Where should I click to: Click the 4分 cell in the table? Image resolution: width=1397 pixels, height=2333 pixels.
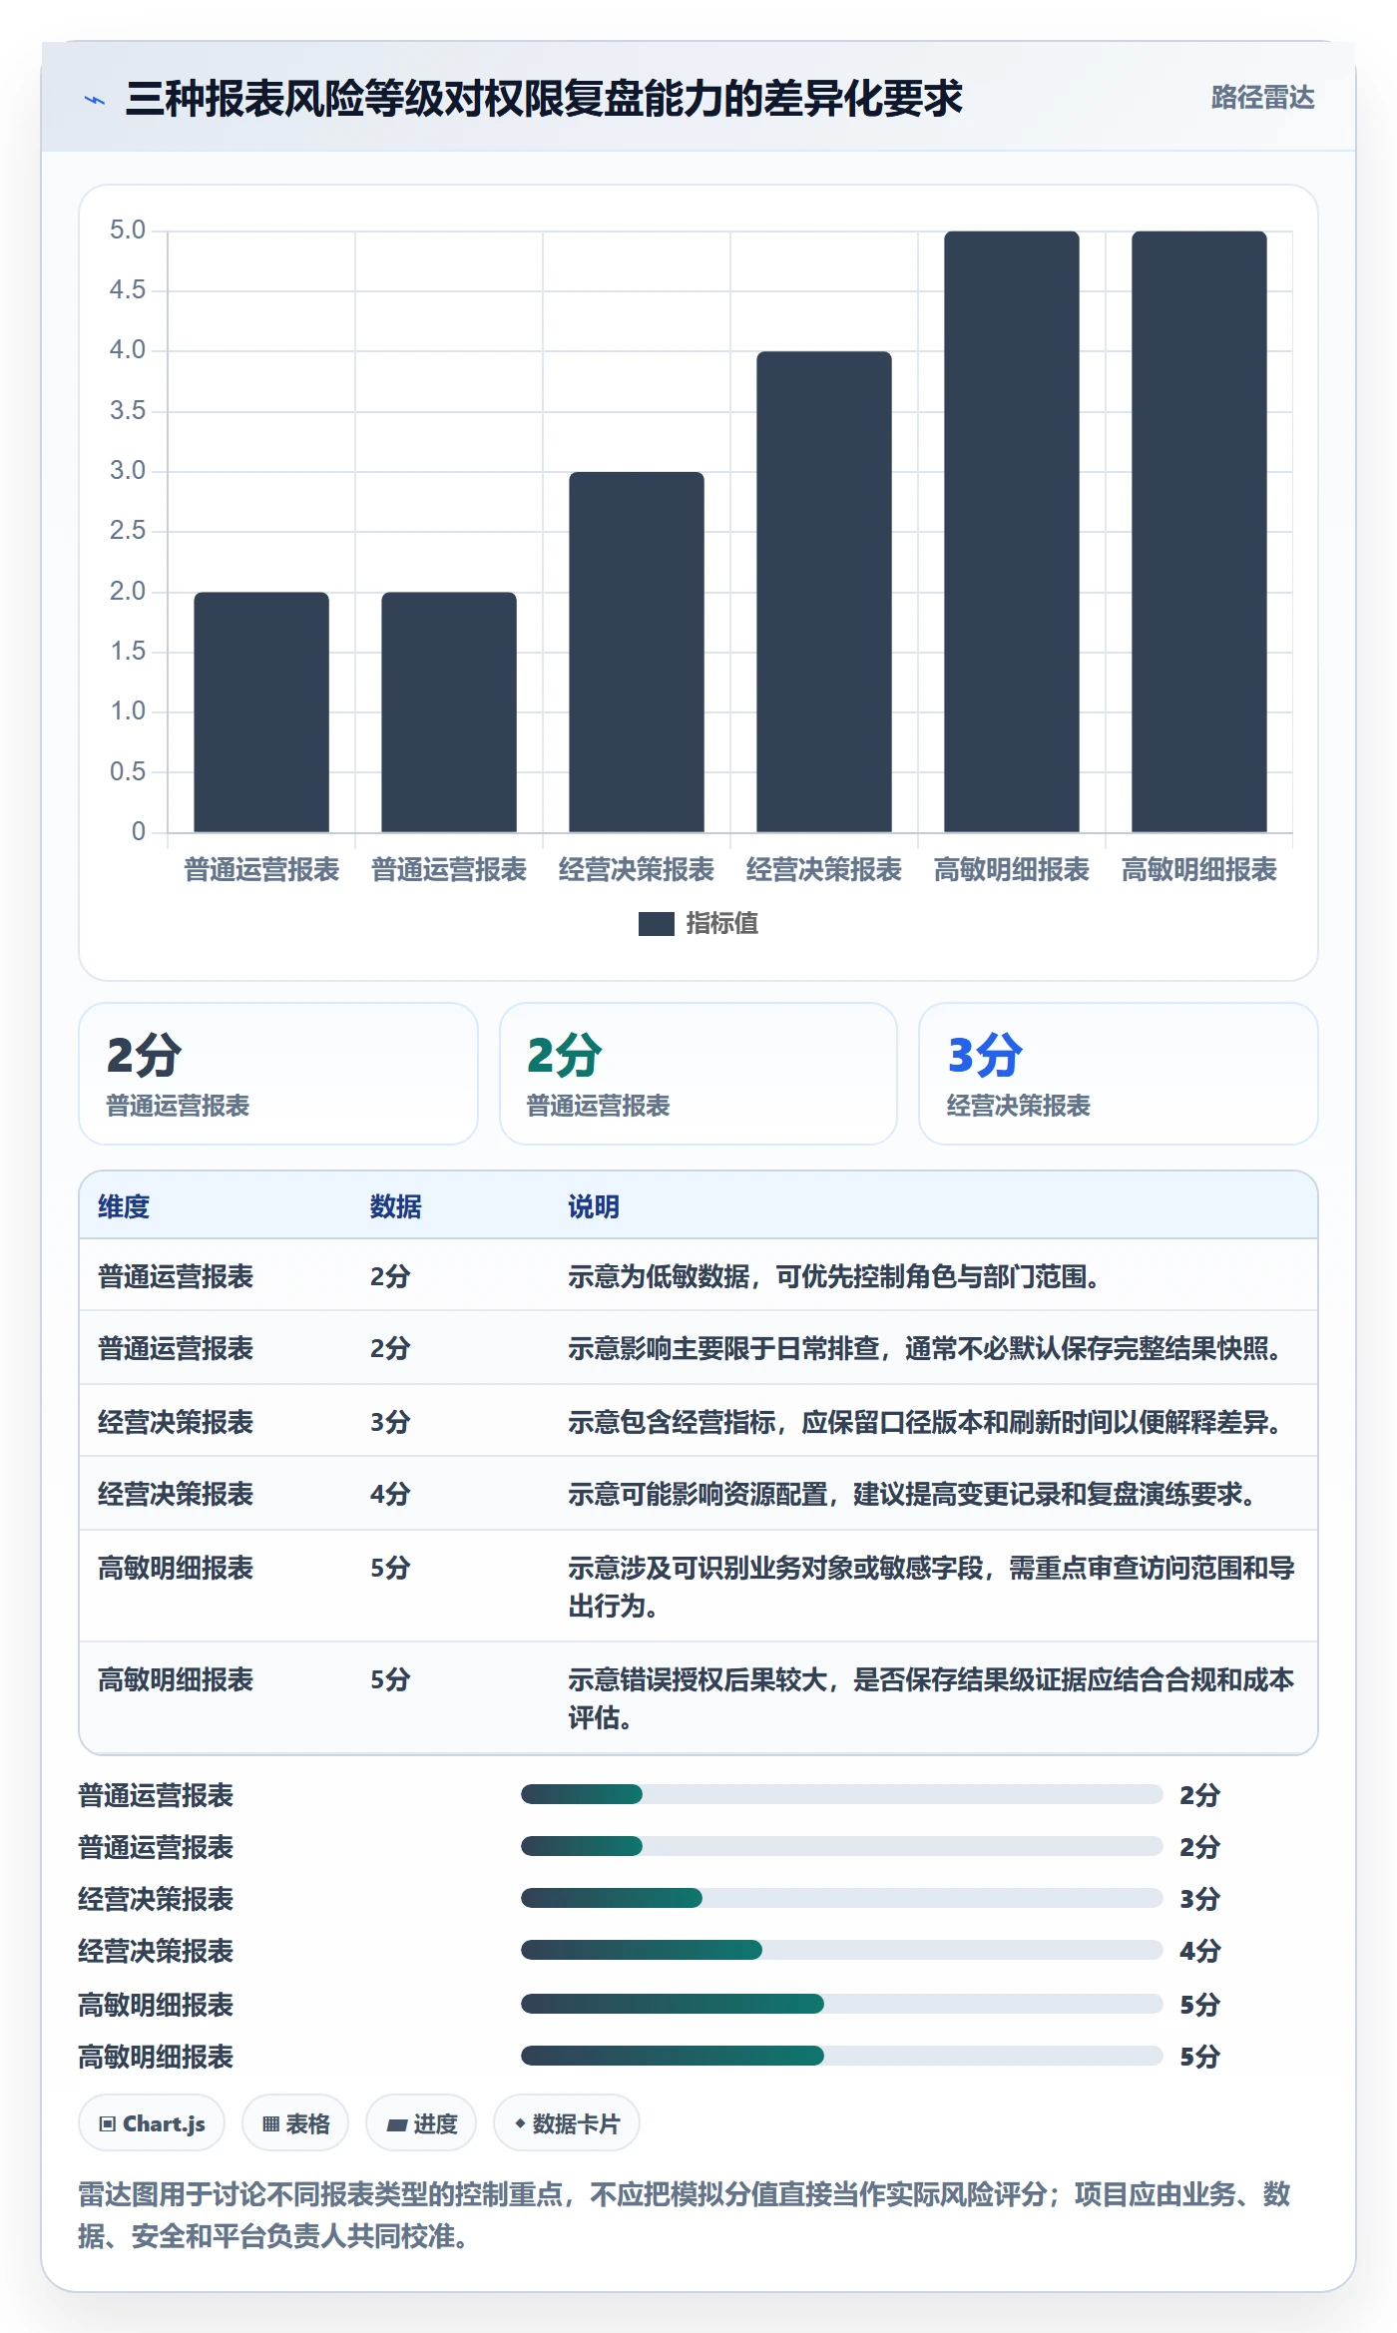[x=390, y=1495]
